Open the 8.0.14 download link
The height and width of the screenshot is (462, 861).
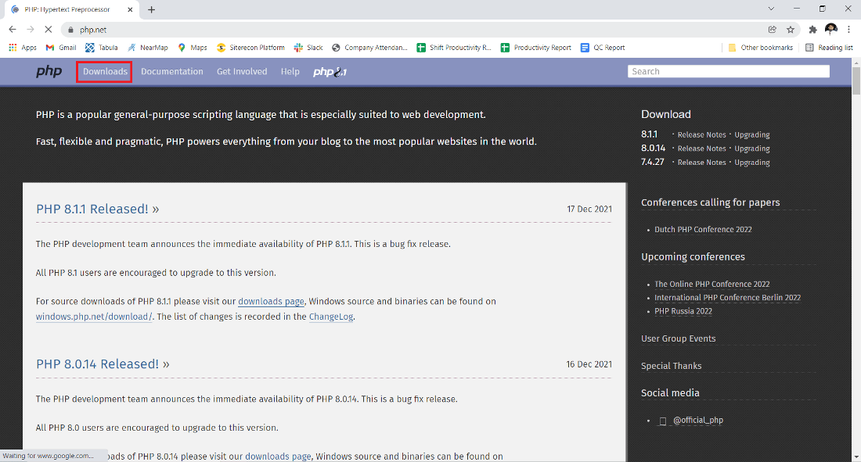pos(653,149)
